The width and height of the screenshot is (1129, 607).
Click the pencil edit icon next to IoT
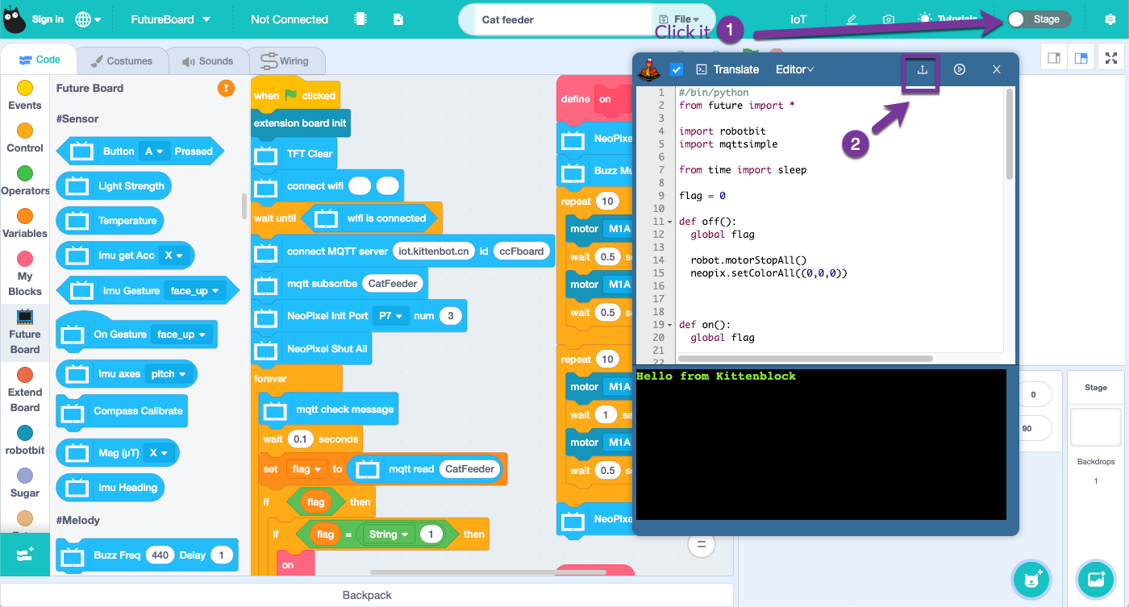click(852, 19)
